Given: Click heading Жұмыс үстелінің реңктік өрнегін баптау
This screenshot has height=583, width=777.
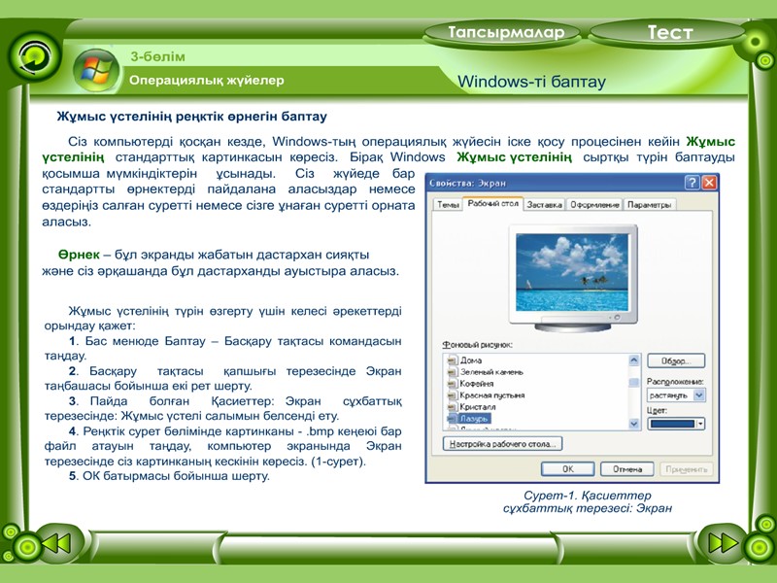Looking at the screenshot, I should pos(191,117).
